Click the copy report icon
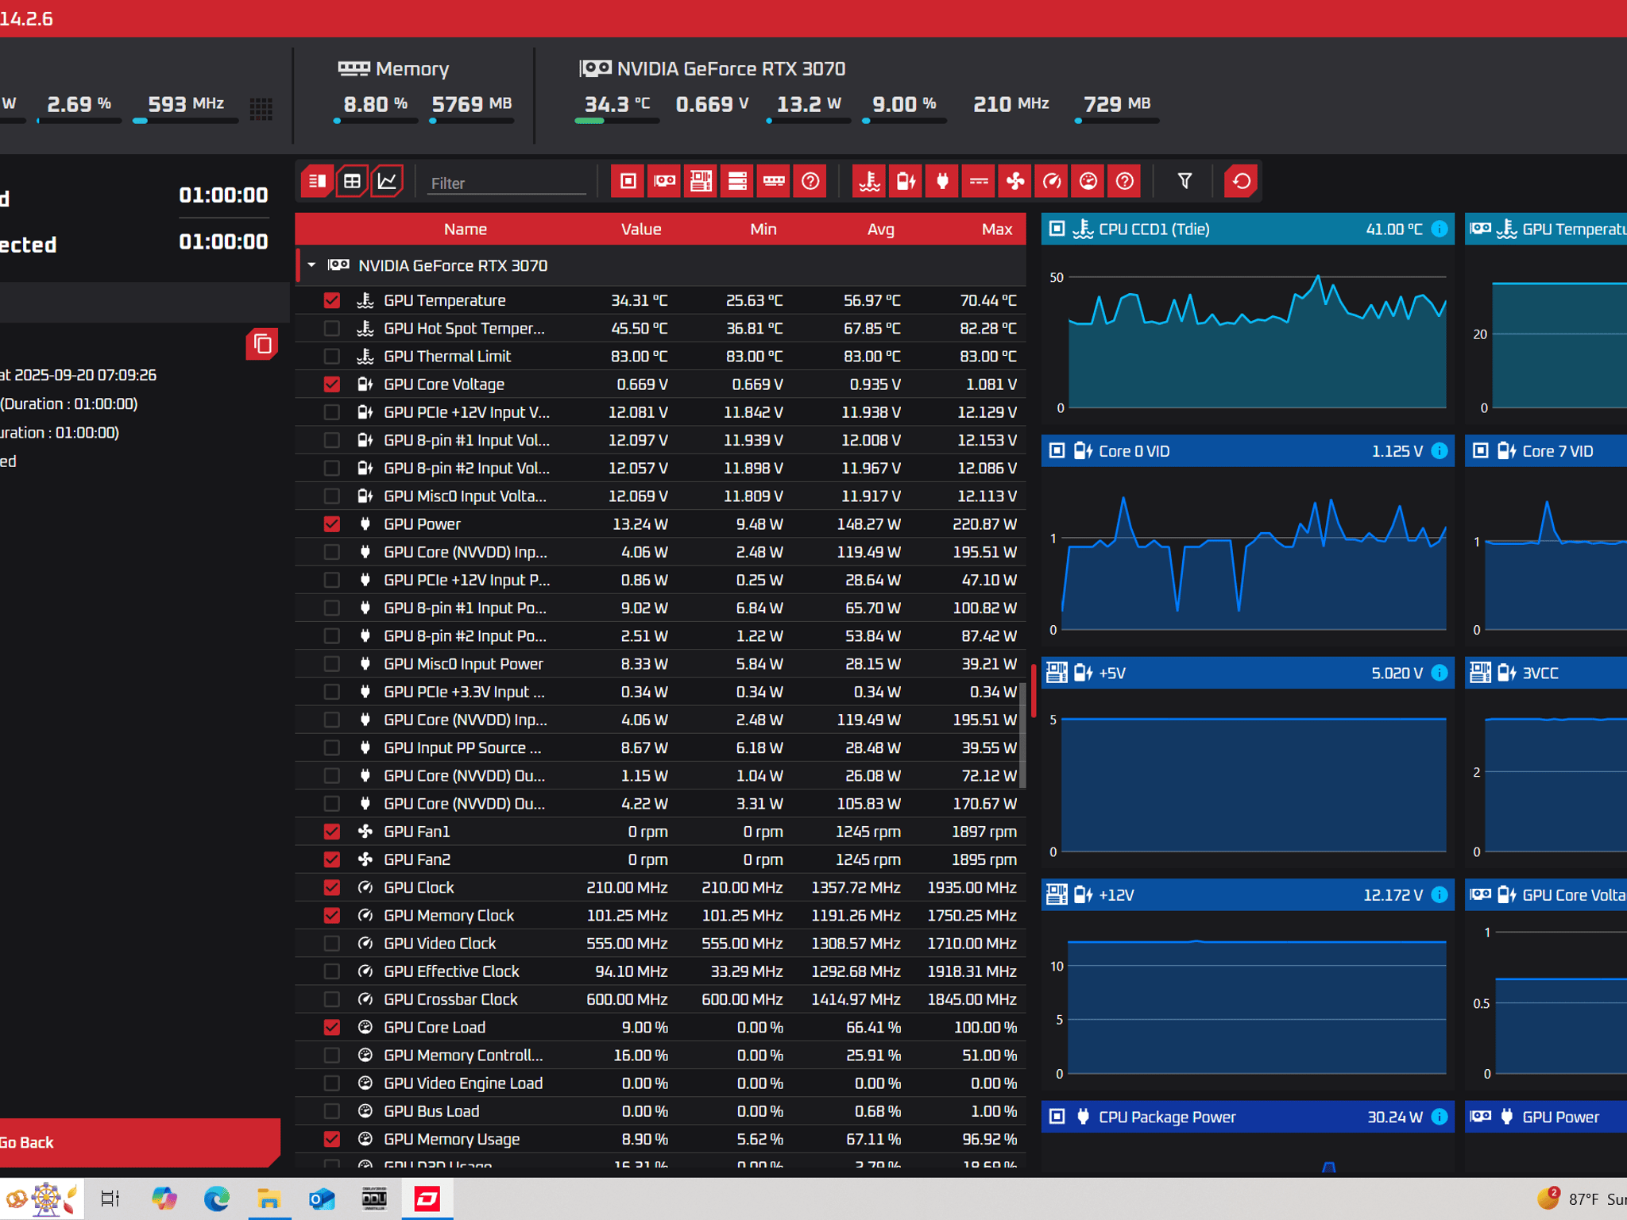1627x1220 pixels. (x=262, y=344)
